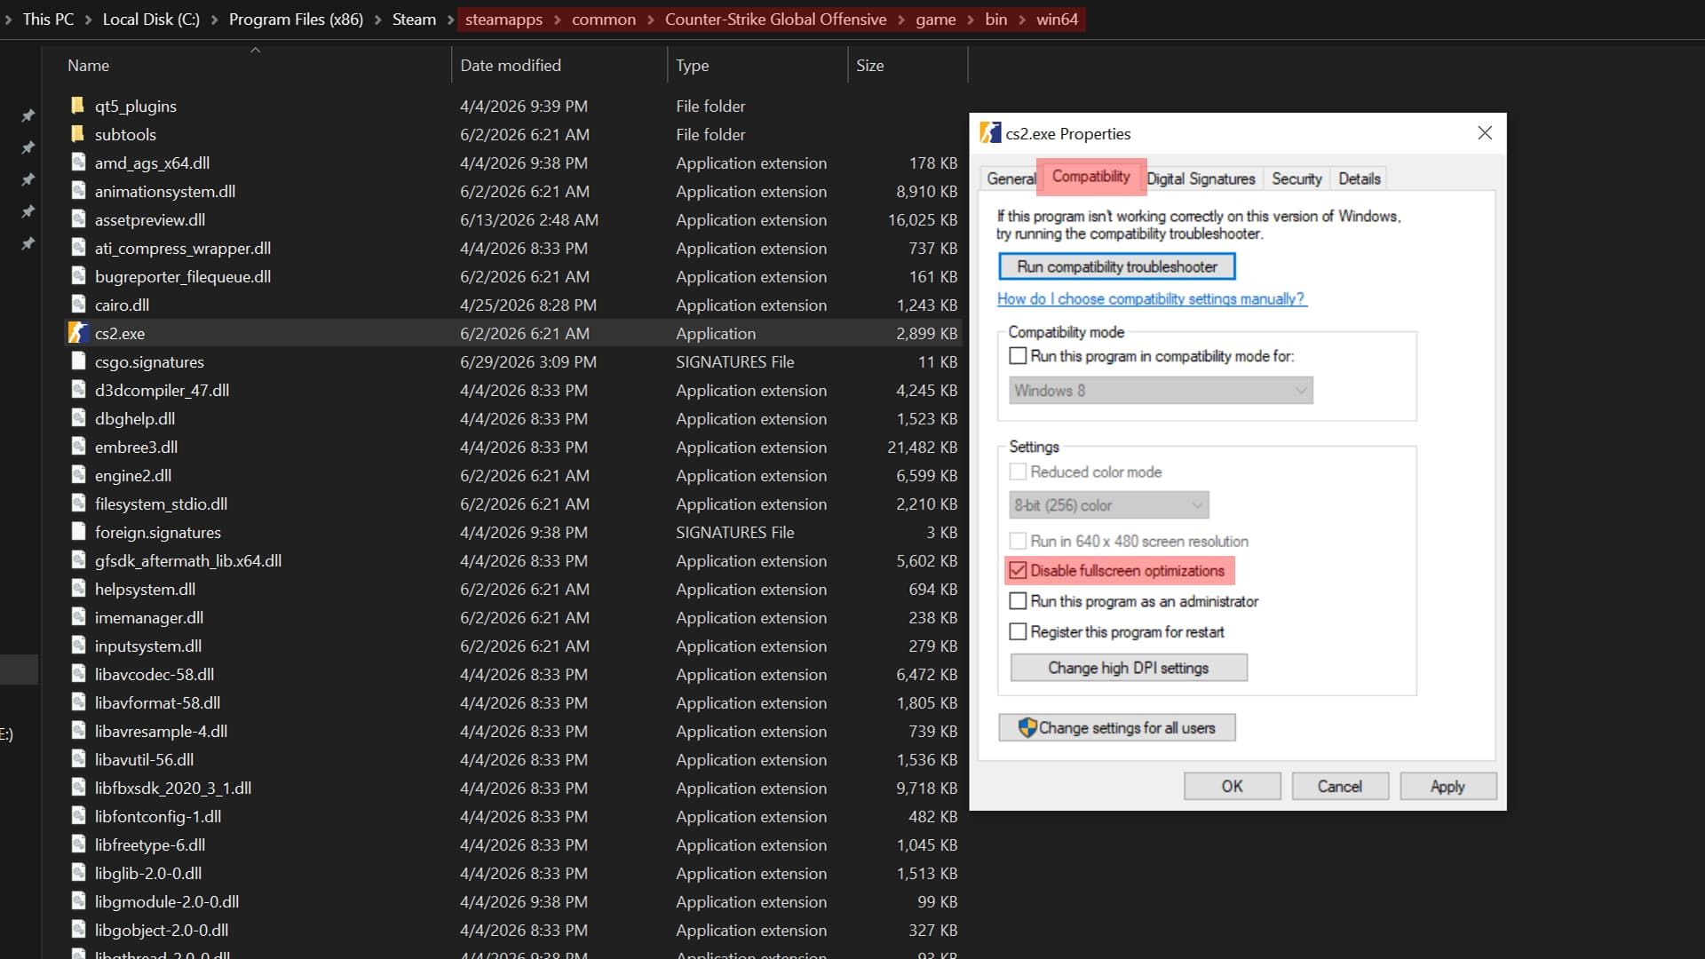Close the cs2.exe Properties dialog
Viewport: 1705px width, 959px height.
(x=1485, y=133)
